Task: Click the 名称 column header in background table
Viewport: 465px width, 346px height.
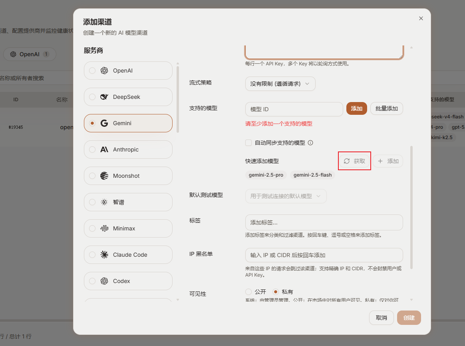Action: point(62,99)
